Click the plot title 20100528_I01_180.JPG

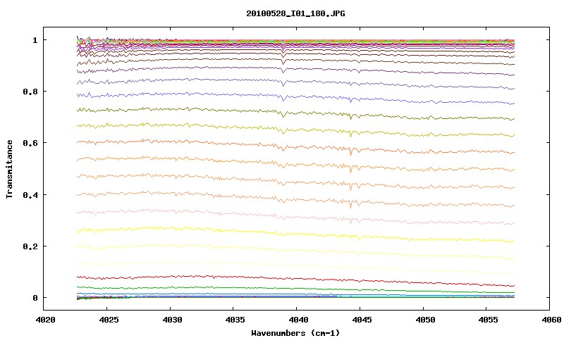(x=295, y=13)
